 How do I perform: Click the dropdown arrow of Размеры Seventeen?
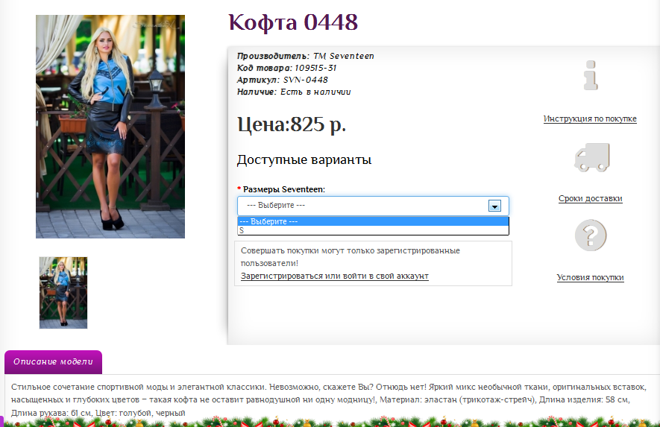pos(494,206)
